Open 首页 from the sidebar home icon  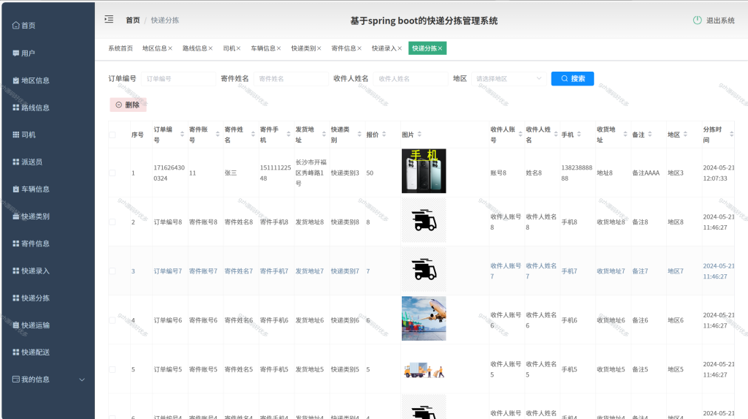(16, 25)
